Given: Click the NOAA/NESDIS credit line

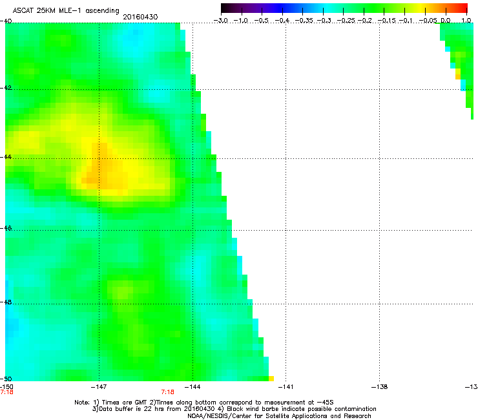Looking at the screenshot, I should click(279, 415).
